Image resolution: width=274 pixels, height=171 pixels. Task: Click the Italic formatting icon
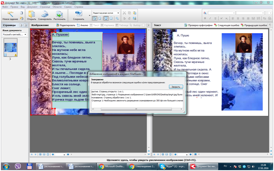210,18
